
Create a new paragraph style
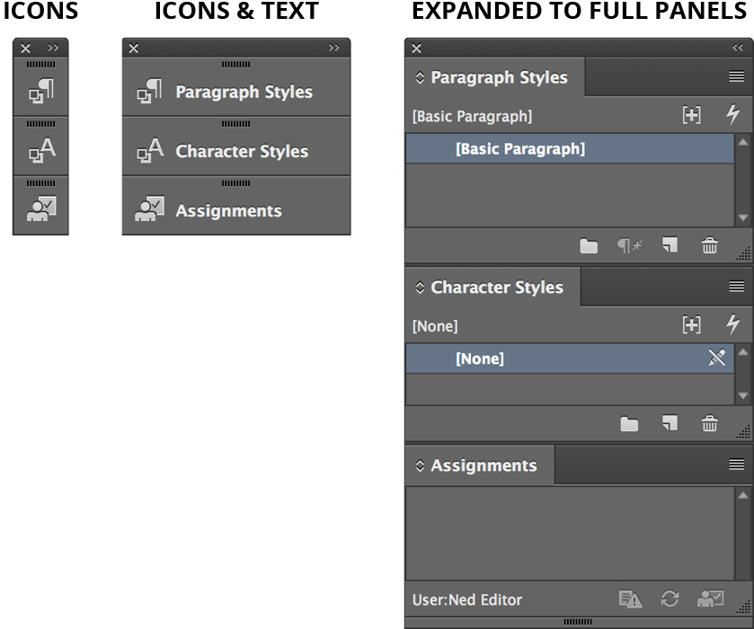pos(668,245)
